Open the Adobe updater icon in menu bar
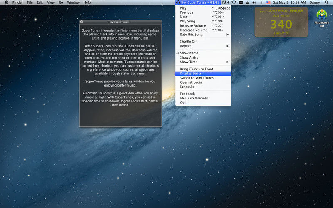This screenshot has width=333, height=208. click(x=225, y=2)
